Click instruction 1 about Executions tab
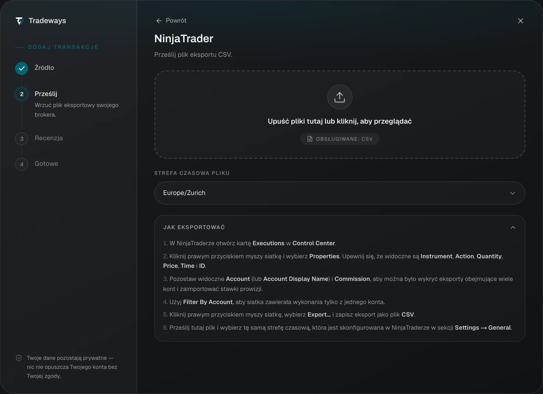The width and height of the screenshot is (543, 394). click(250, 243)
